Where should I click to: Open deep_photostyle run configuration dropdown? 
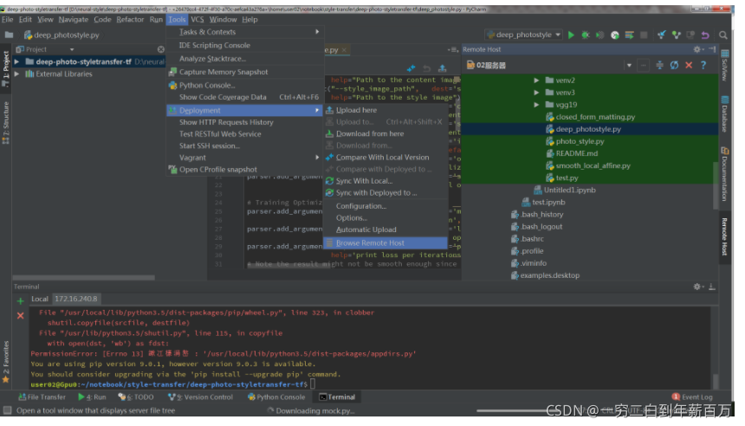point(558,35)
